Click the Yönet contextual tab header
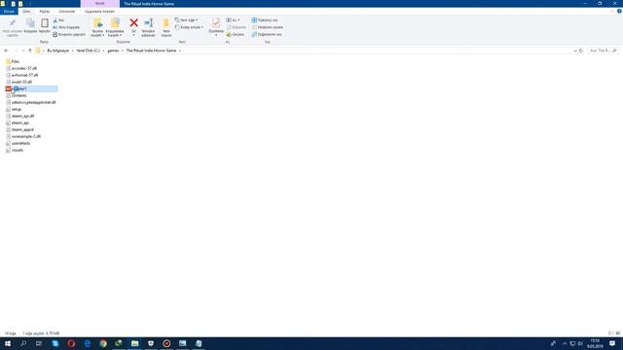623x350 pixels. point(99,4)
